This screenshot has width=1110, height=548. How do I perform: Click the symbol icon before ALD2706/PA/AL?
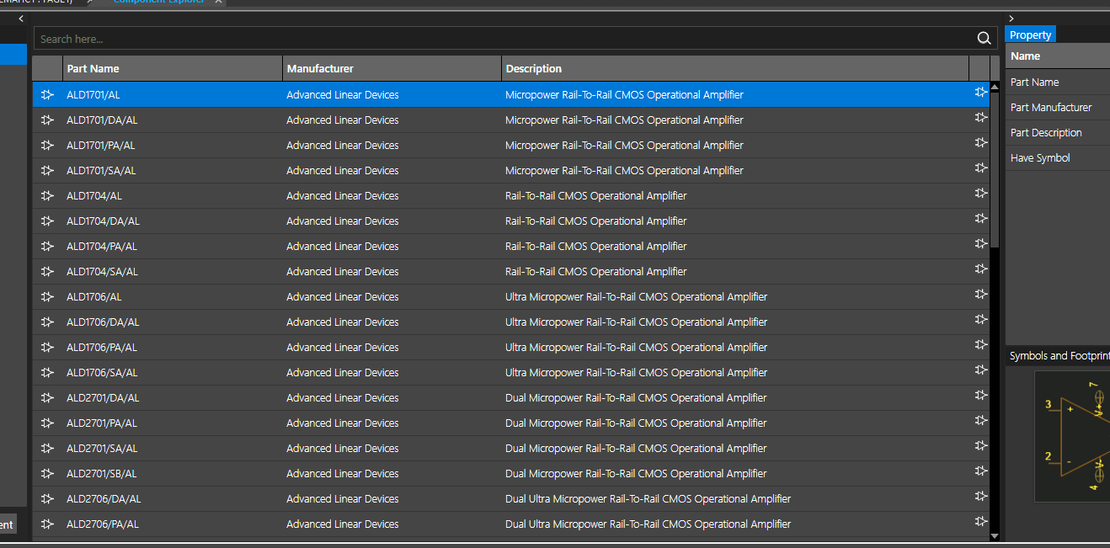[x=47, y=524]
